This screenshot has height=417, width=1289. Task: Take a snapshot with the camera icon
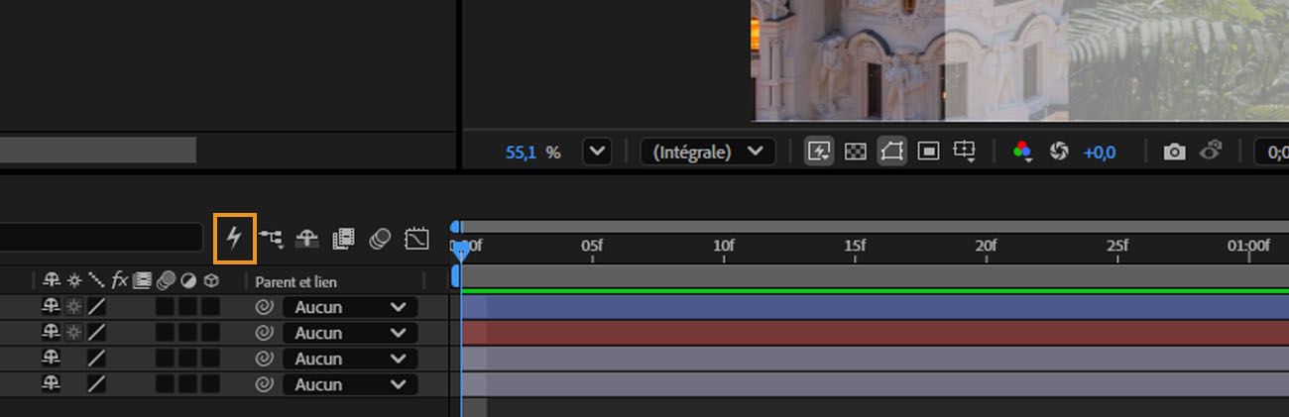click(1175, 152)
